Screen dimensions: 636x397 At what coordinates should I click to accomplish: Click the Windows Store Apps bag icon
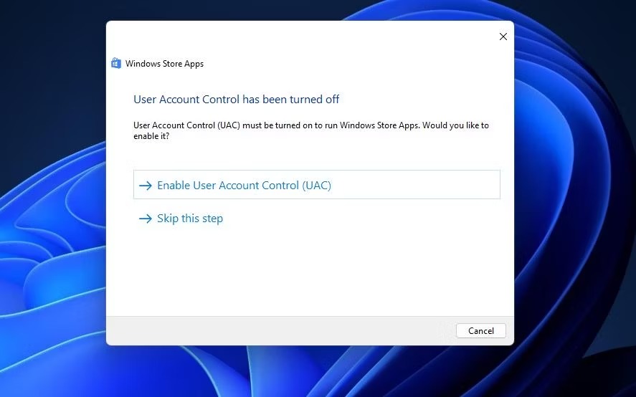[116, 63]
